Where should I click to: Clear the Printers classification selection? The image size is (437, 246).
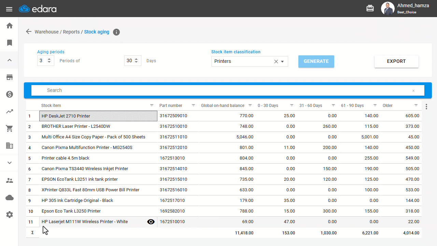(276, 61)
